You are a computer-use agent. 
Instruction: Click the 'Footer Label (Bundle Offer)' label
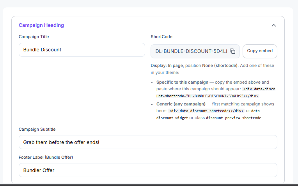pyautogui.click(x=46, y=157)
